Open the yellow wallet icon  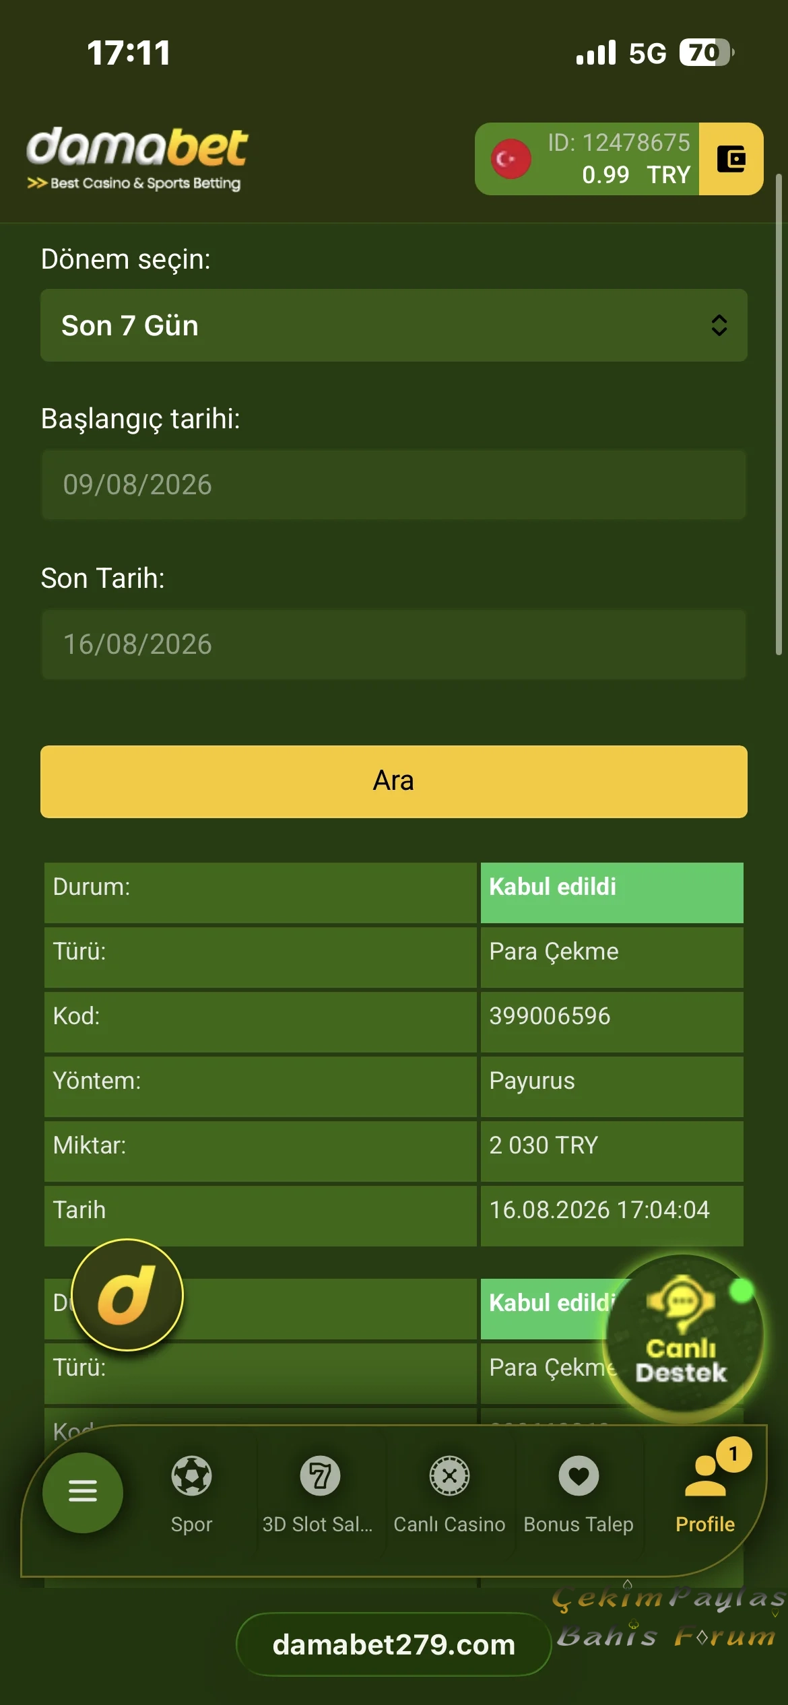point(731,159)
